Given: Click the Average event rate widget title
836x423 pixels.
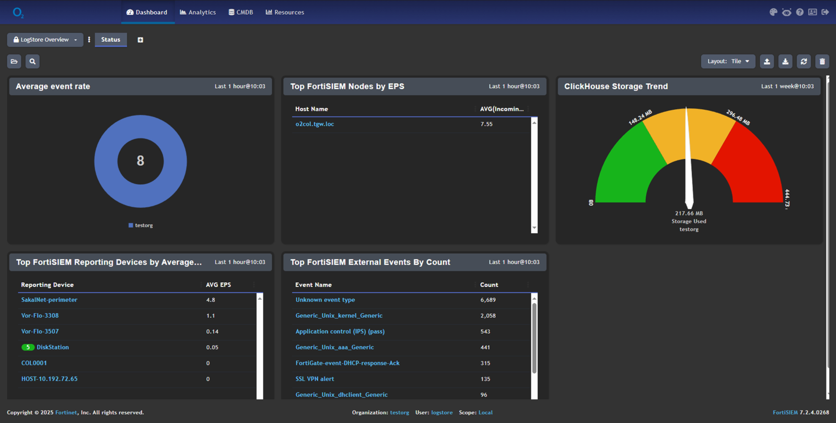Looking at the screenshot, I should [x=53, y=86].
